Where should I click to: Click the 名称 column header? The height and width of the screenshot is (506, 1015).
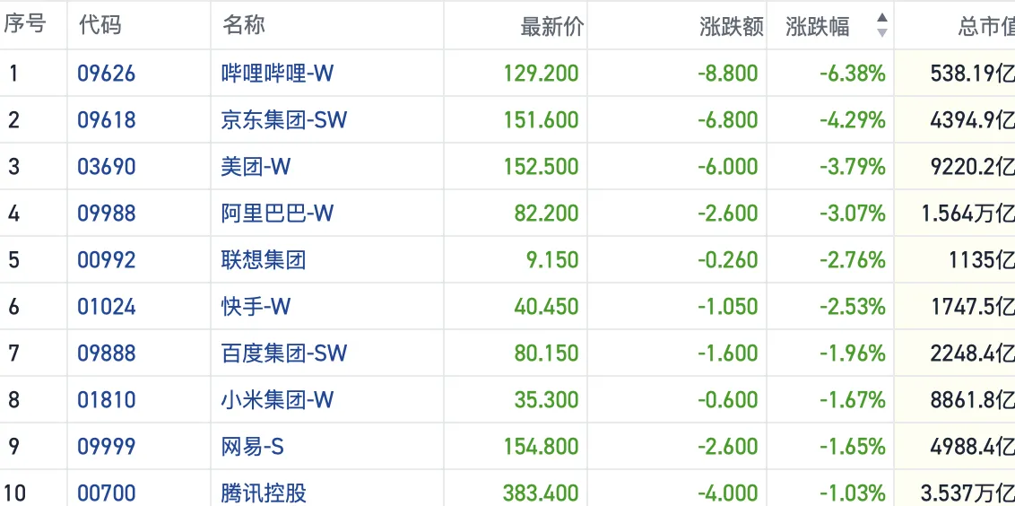pos(243,25)
